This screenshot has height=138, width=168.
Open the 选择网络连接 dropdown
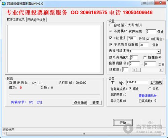pos(159,51)
